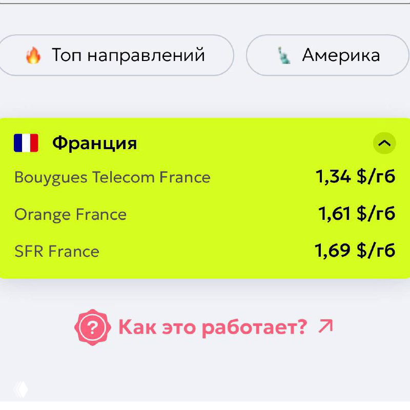410x410 pixels.
Task: Click the 1,34 $/гб price
Action: 355,177
